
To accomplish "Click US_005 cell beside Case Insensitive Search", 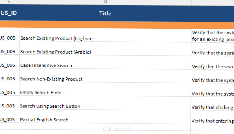I will click(9, 66).
